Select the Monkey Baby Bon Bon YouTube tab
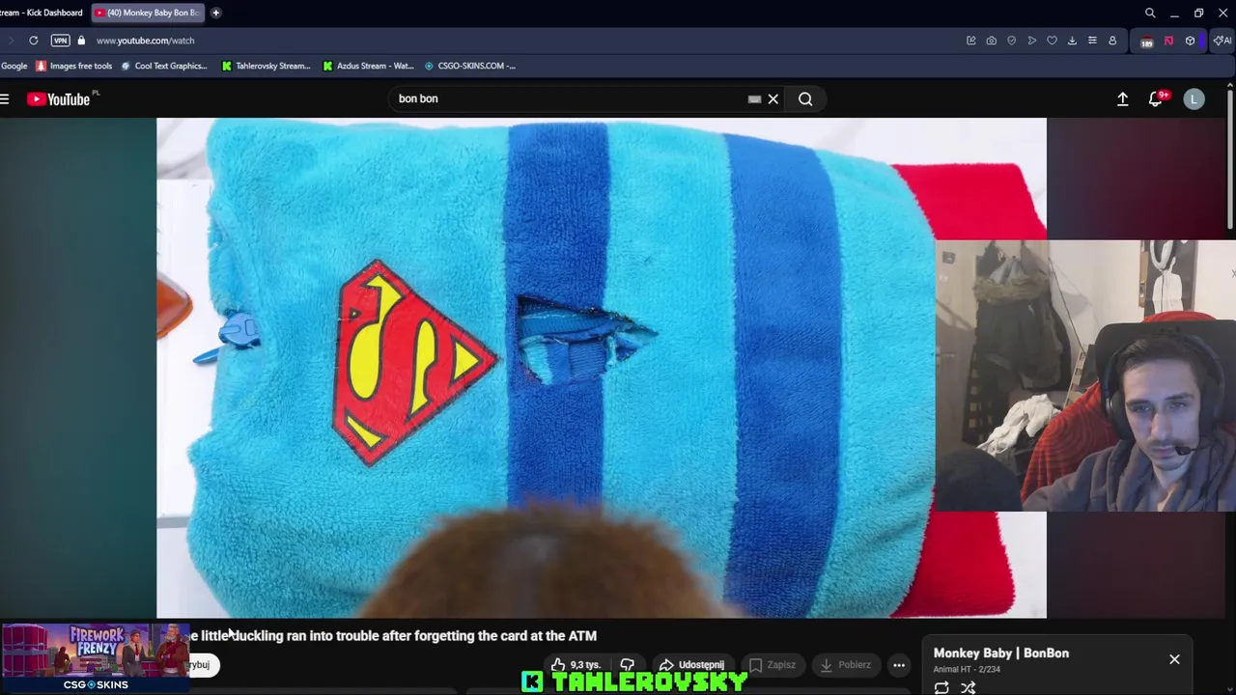The image size is (1236, 695). [147, 13]
